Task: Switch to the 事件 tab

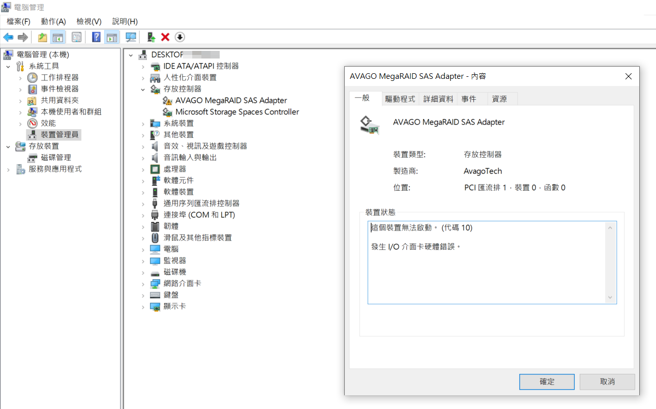Action: pos(469,99)
